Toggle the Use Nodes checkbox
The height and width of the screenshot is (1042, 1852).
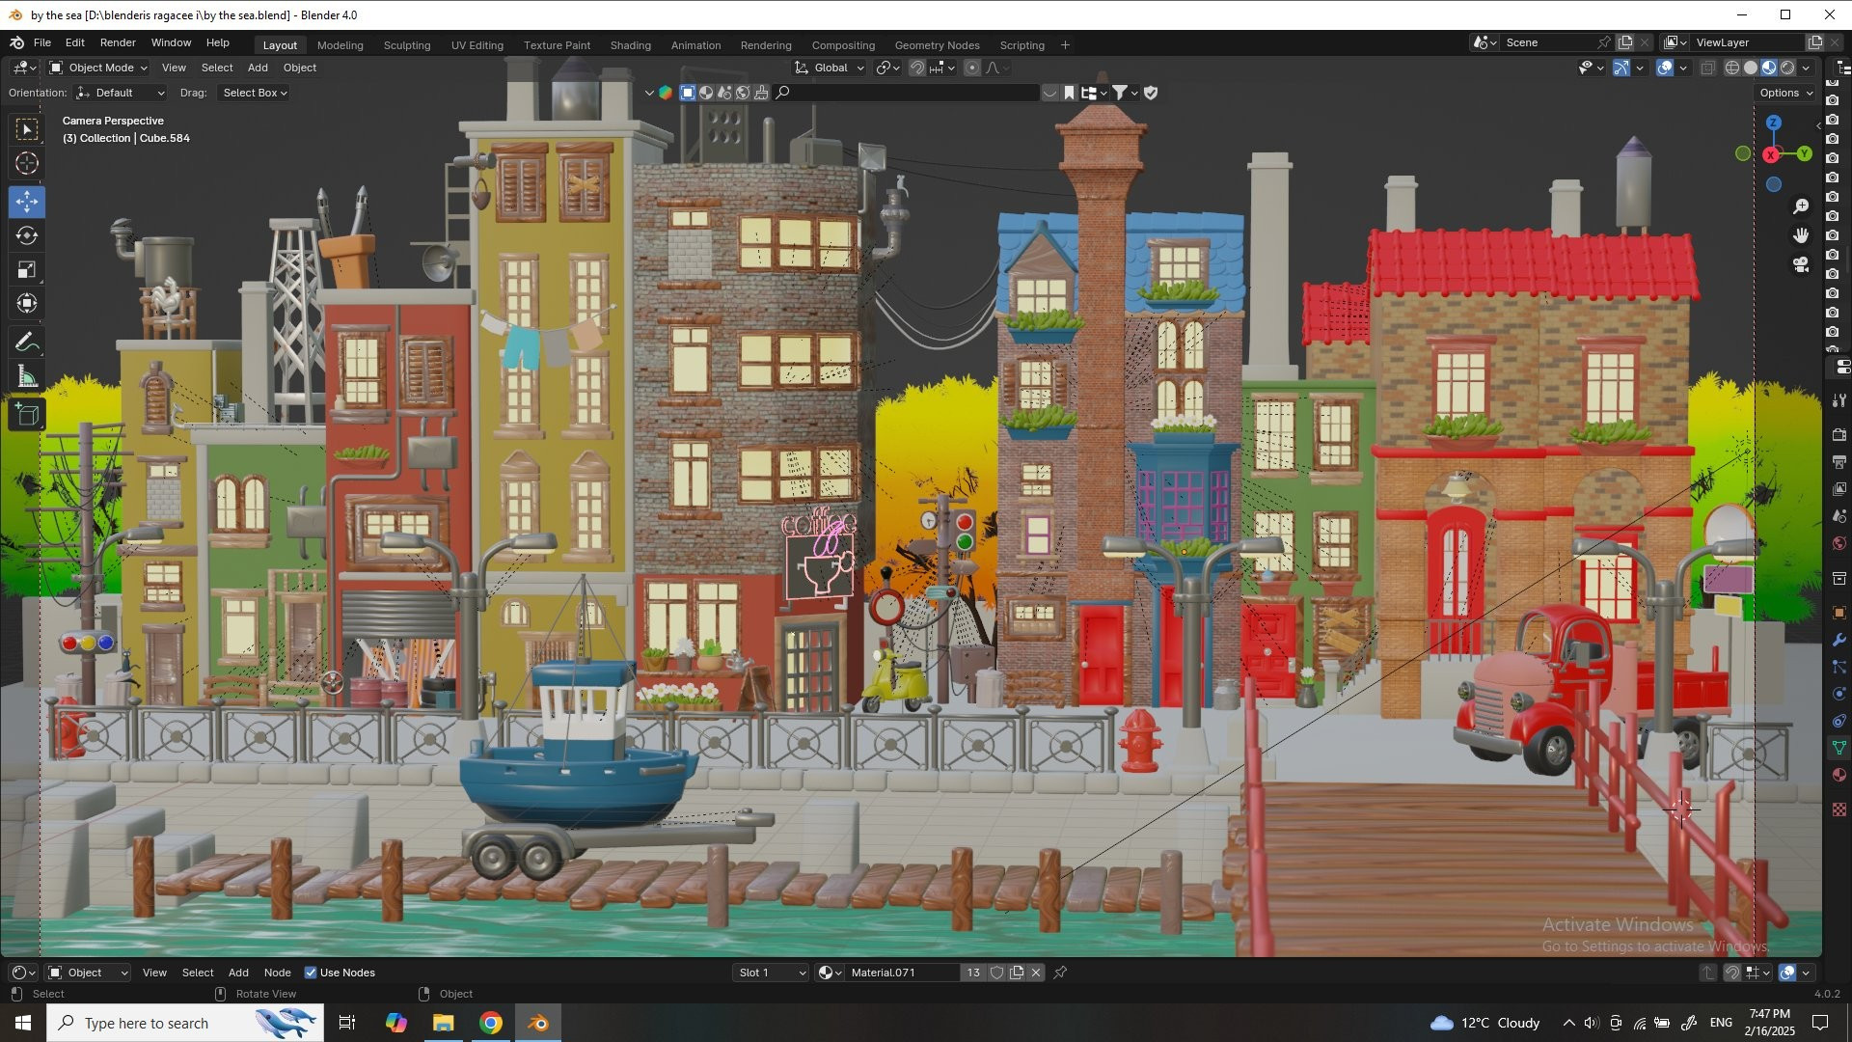tap(311, 973)
